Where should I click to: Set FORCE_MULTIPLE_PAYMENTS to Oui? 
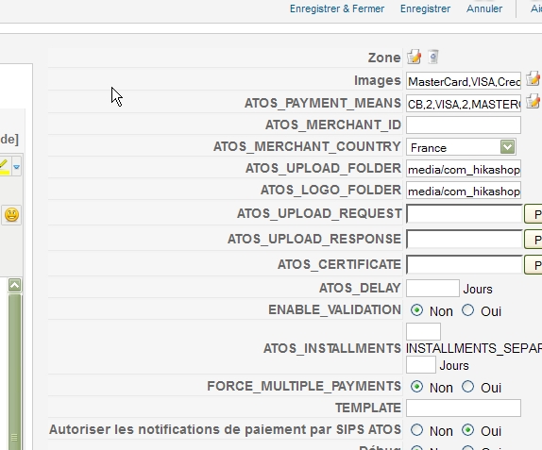[468, 387]
